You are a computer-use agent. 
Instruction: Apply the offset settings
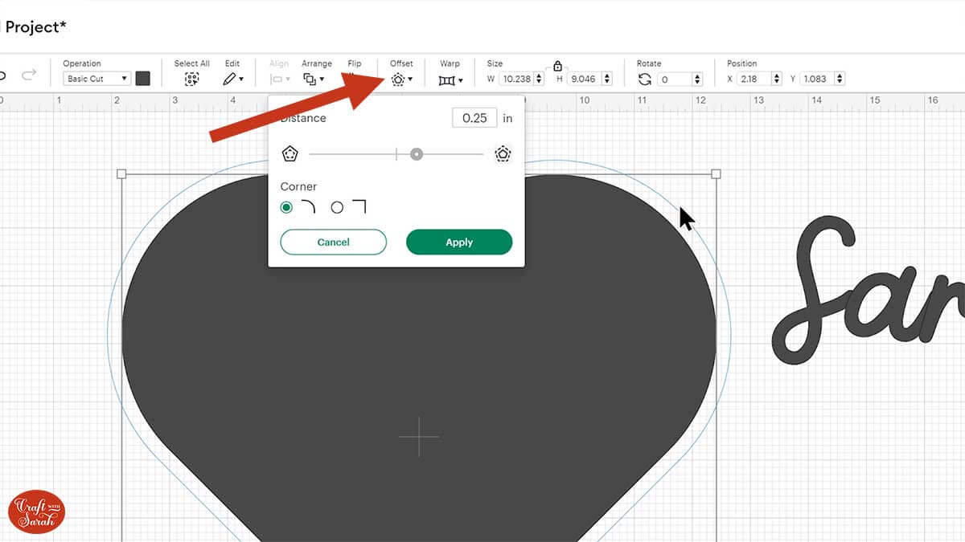458,242
